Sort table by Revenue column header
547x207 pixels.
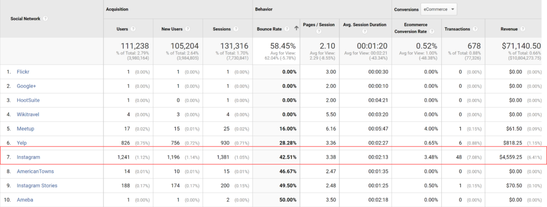(x=509, y=29)
